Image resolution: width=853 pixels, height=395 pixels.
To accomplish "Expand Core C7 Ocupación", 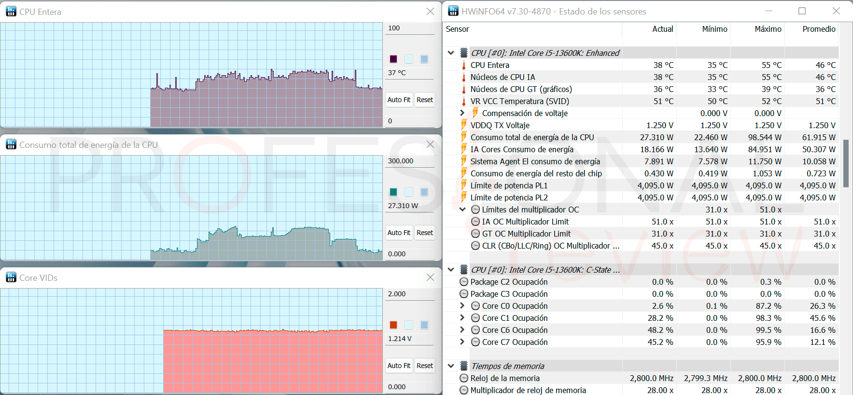I will 462,342.
